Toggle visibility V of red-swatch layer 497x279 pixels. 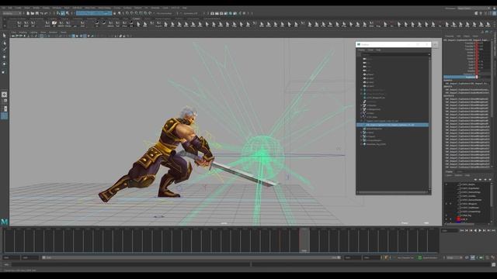(x=447, y=219)
